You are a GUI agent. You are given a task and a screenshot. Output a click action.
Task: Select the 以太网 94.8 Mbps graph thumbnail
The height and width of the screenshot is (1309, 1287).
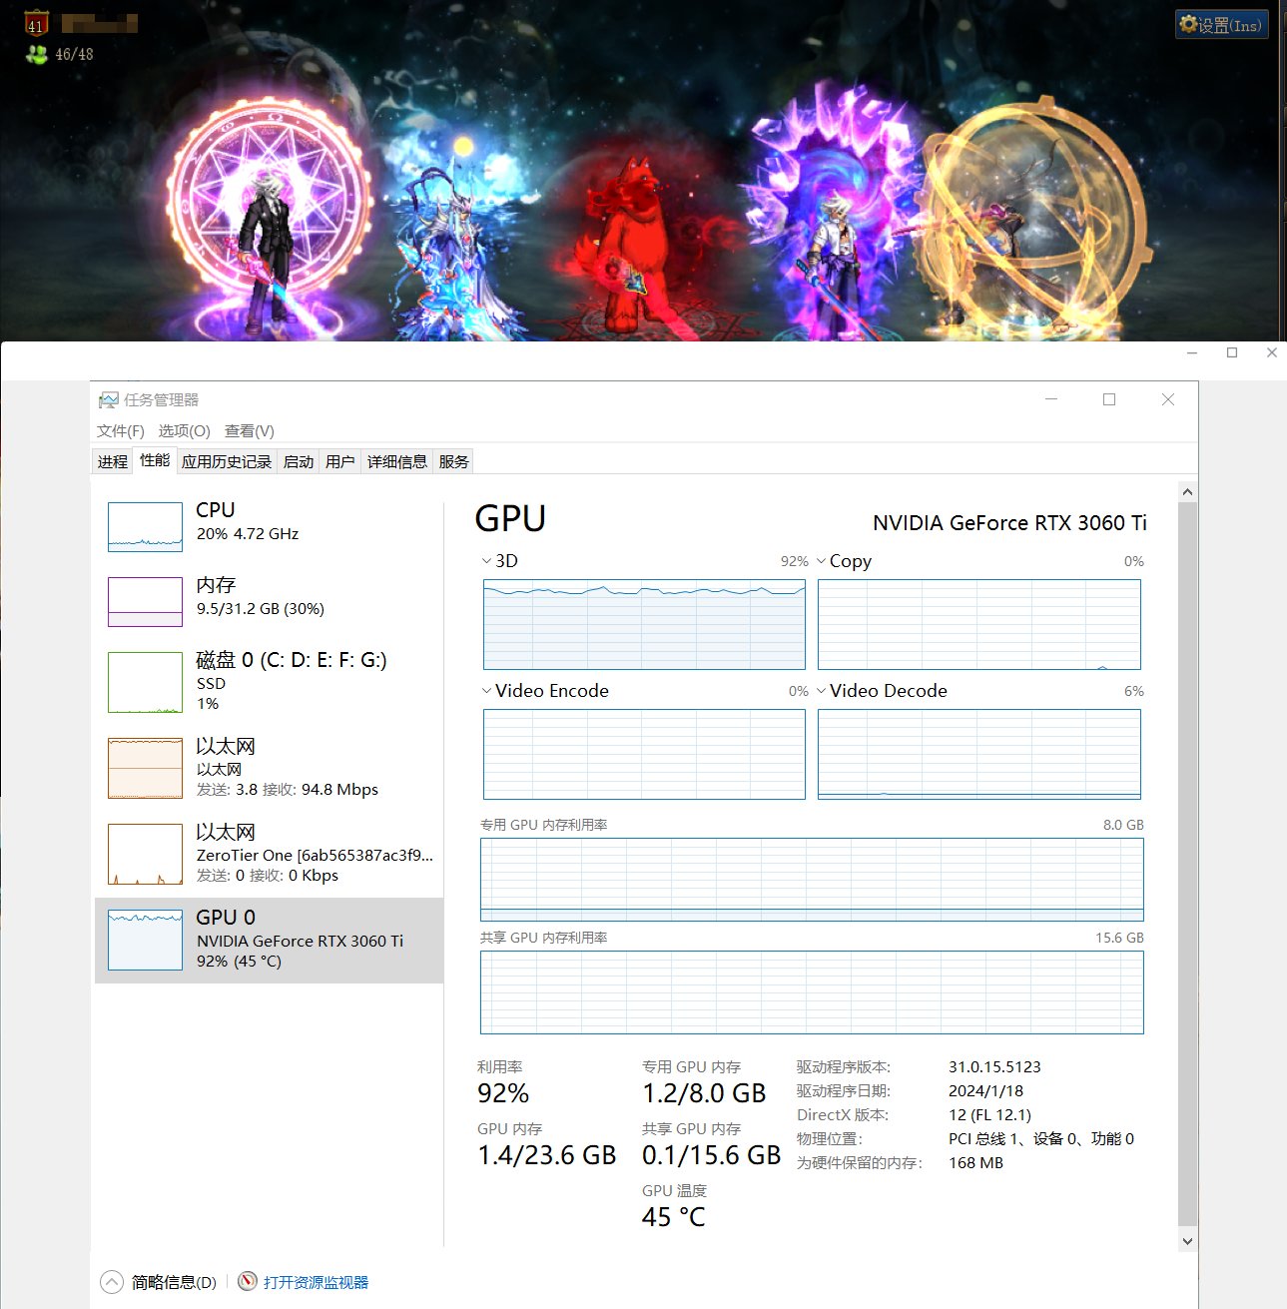[145, 768]
